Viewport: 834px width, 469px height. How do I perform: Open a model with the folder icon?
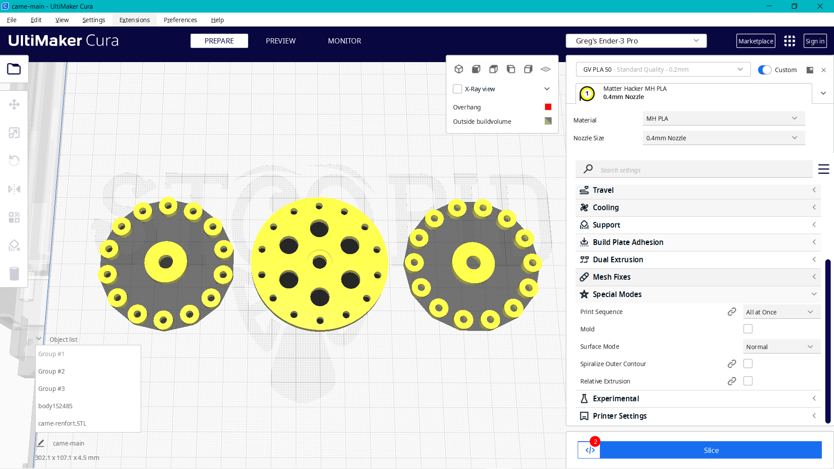[x=14, y=69]
